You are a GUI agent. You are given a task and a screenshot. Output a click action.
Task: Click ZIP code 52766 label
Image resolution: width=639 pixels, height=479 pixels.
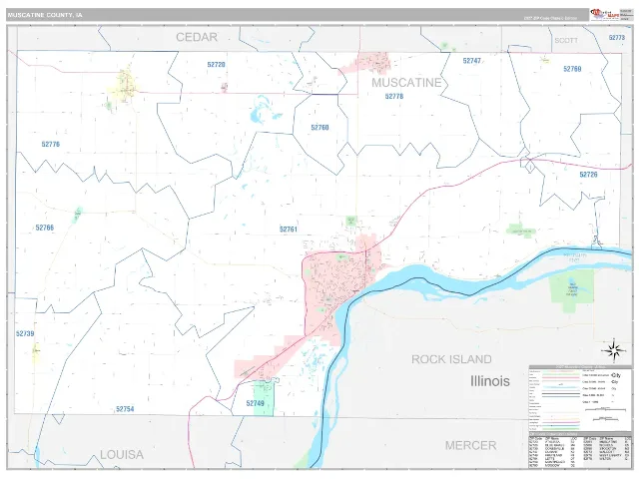45,228
